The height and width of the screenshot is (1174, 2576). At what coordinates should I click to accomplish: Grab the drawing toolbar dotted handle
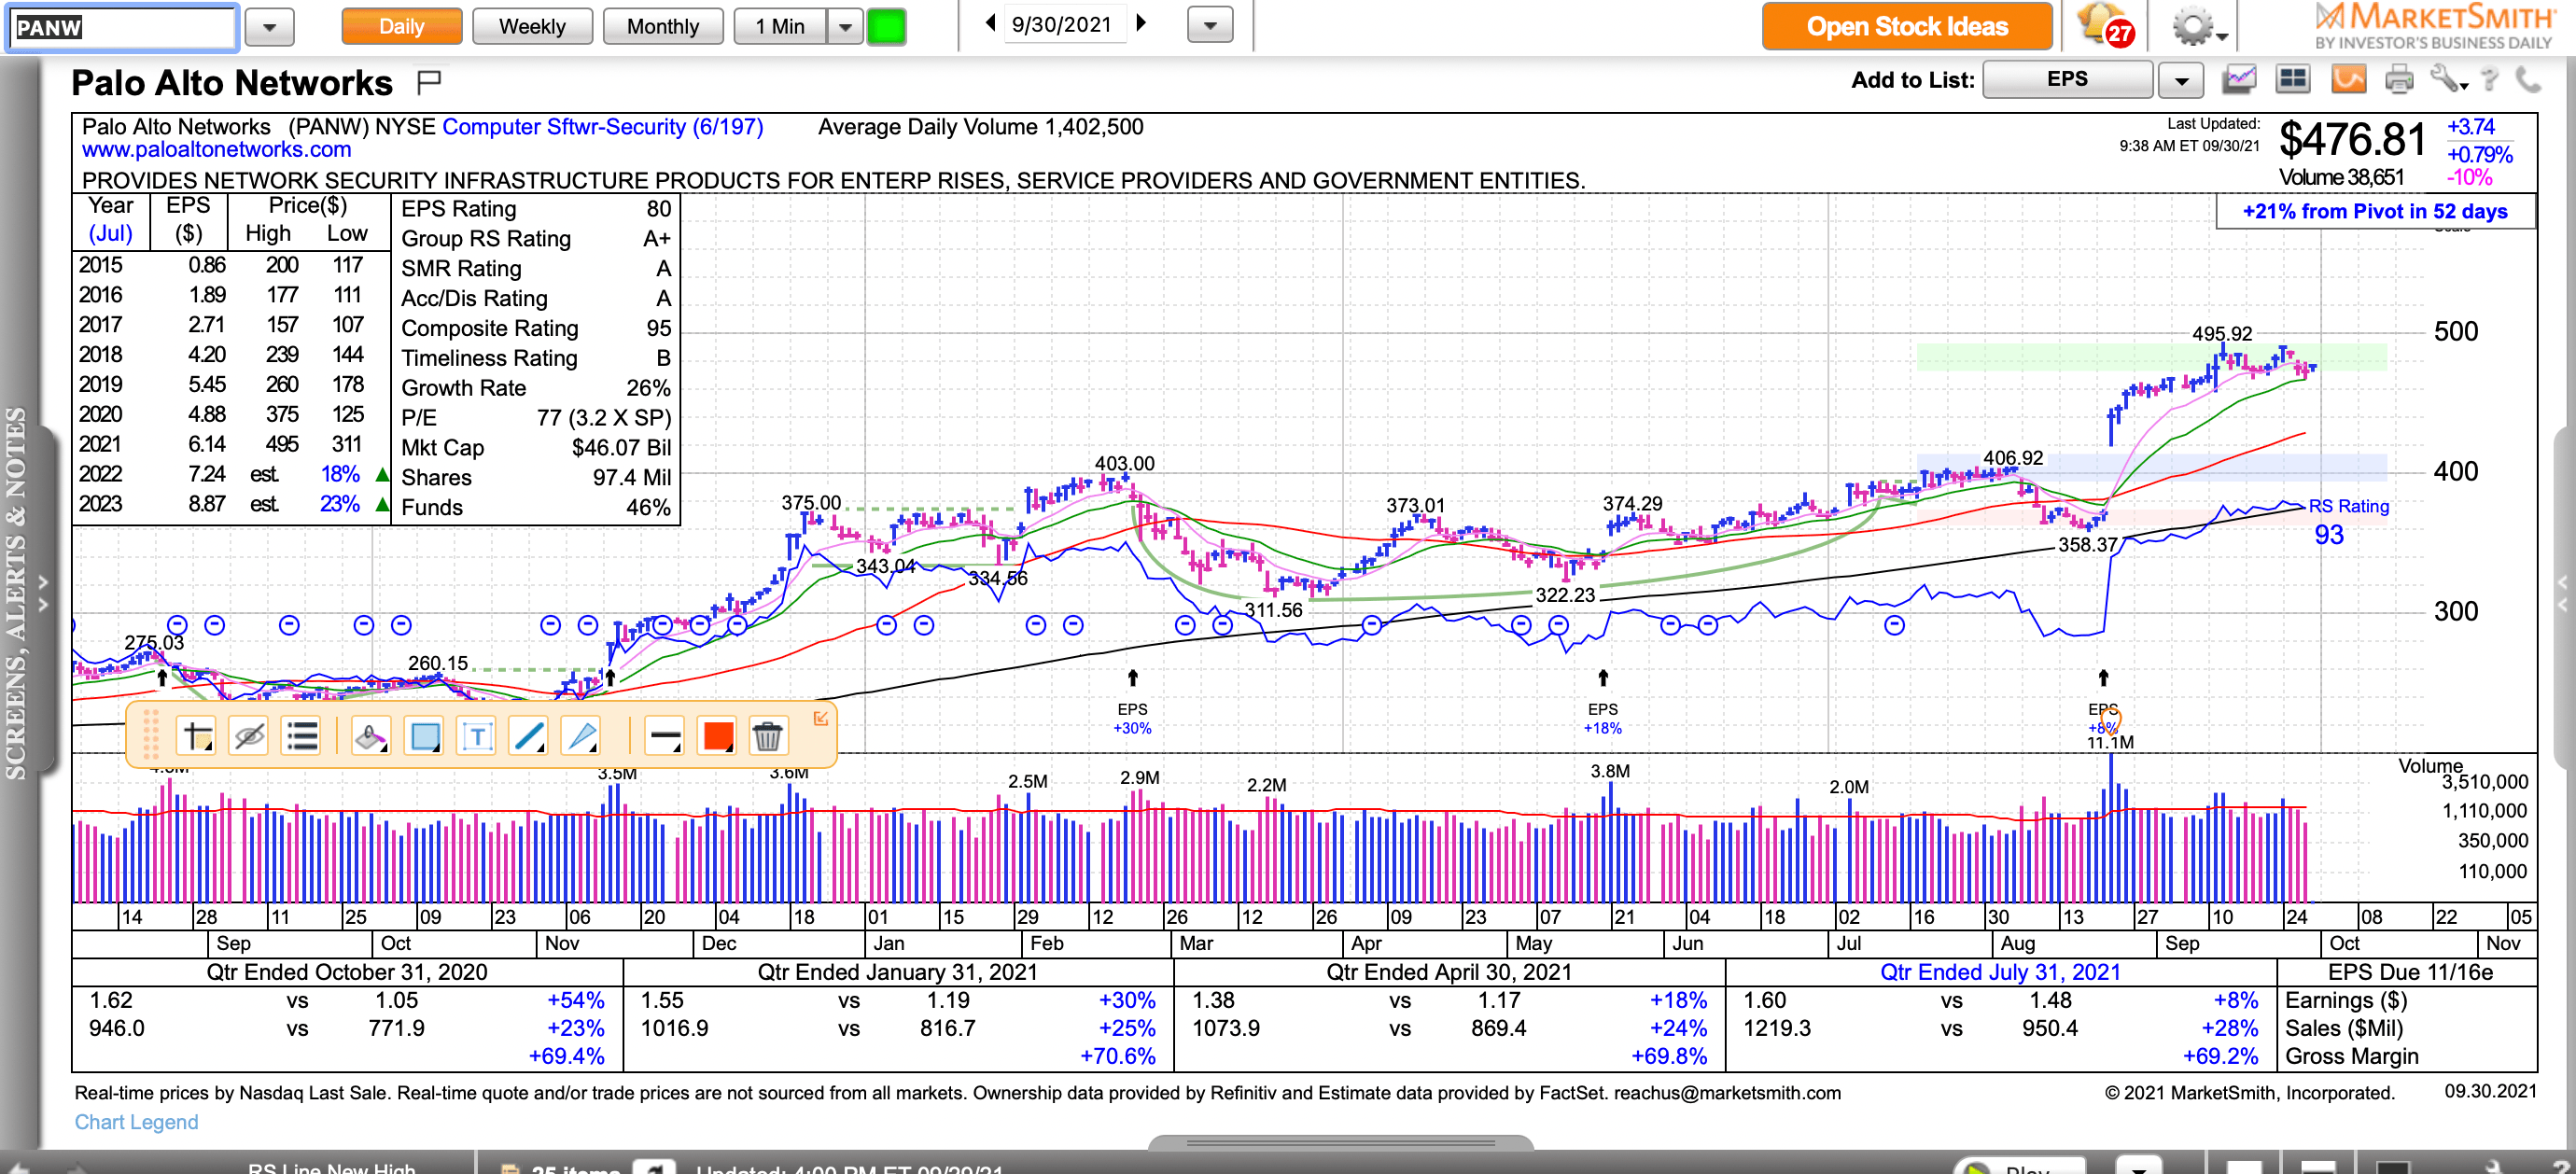click(x=151, y=735)
